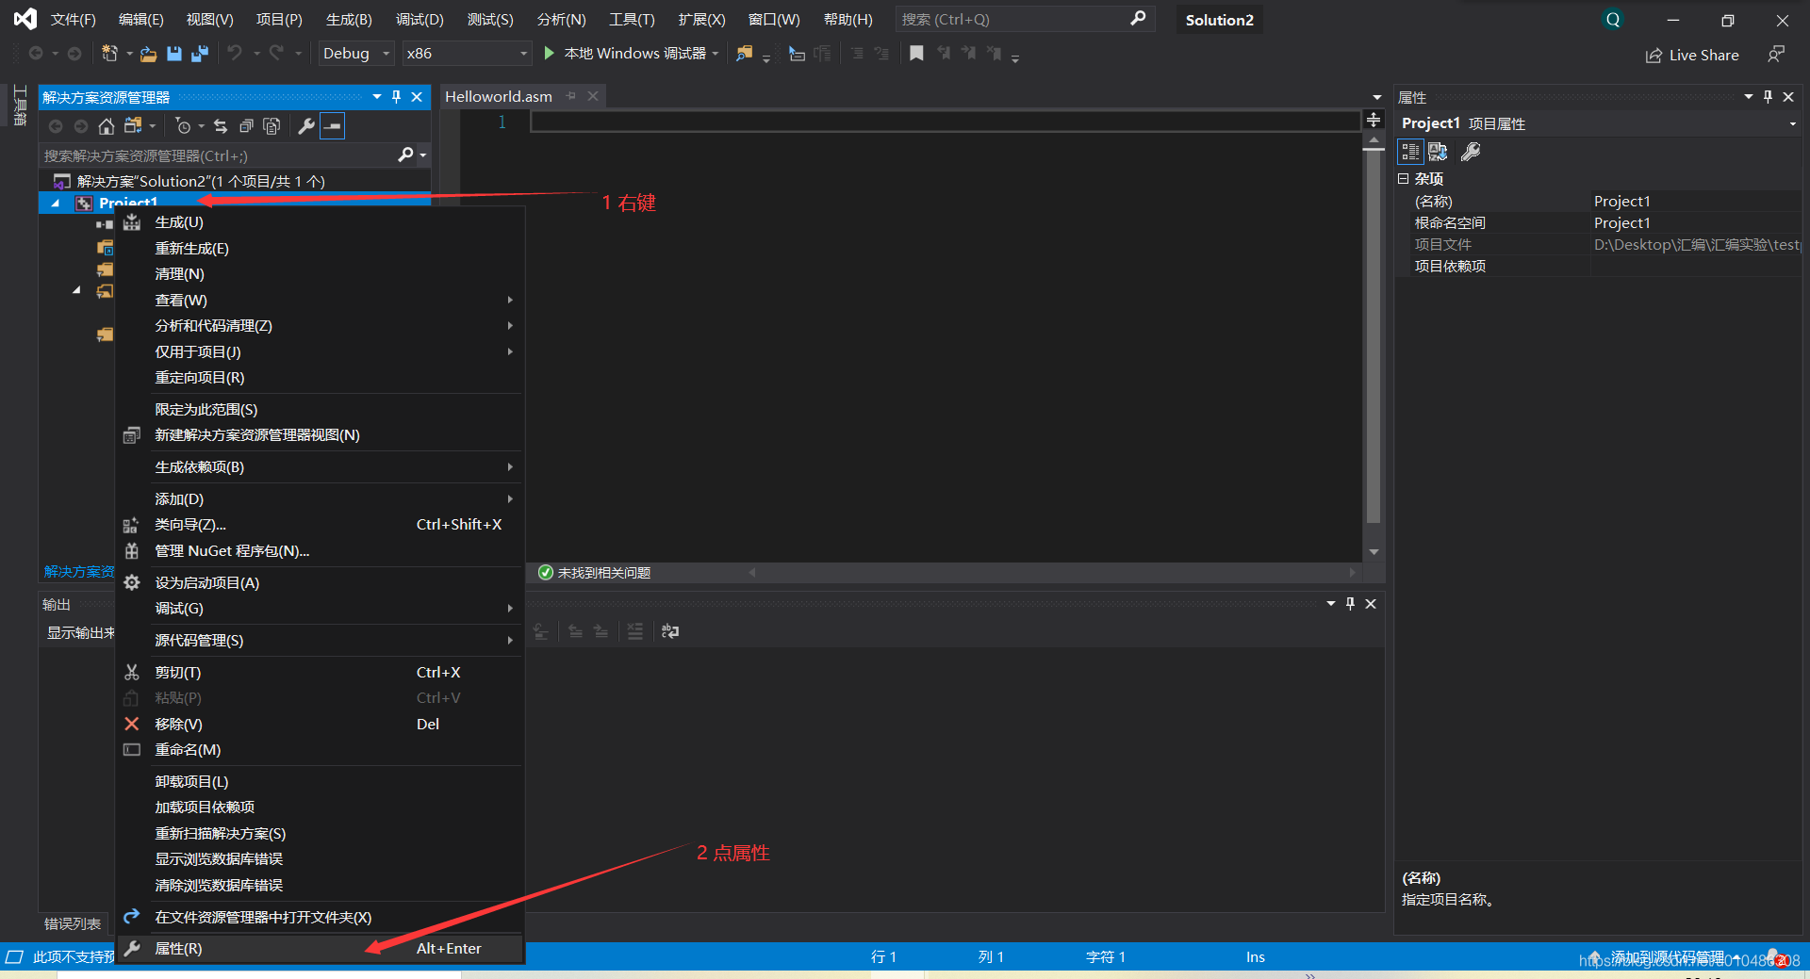Screen dimensions: 1810x979
Task: Toggle the Preview Selected Items button
Action: click(x=333, y=126)
